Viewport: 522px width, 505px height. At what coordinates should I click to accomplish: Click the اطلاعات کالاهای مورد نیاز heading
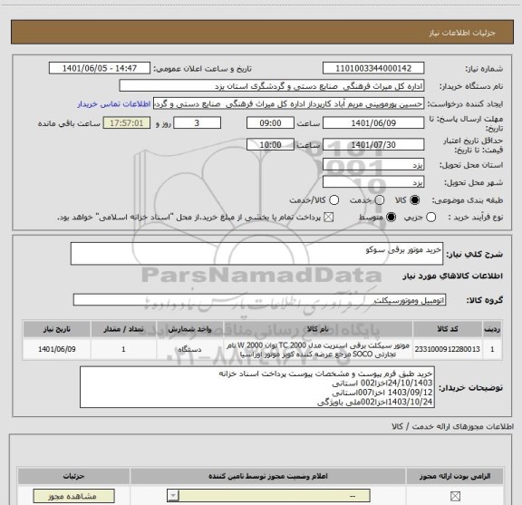pyautogui.click(x=453, y=277)
